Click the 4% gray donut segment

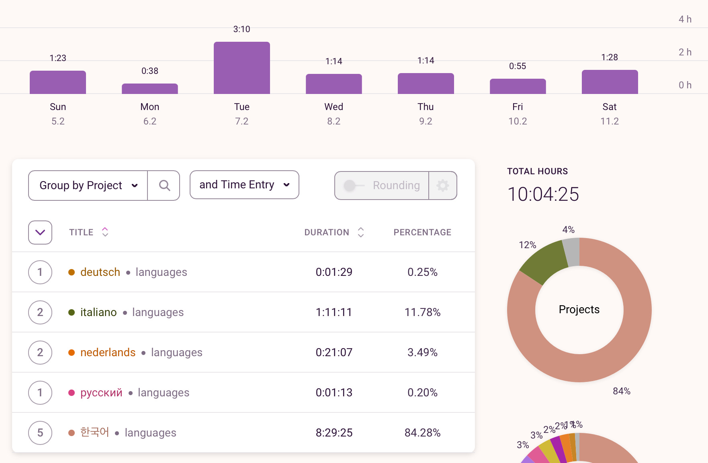click(572, 252)
